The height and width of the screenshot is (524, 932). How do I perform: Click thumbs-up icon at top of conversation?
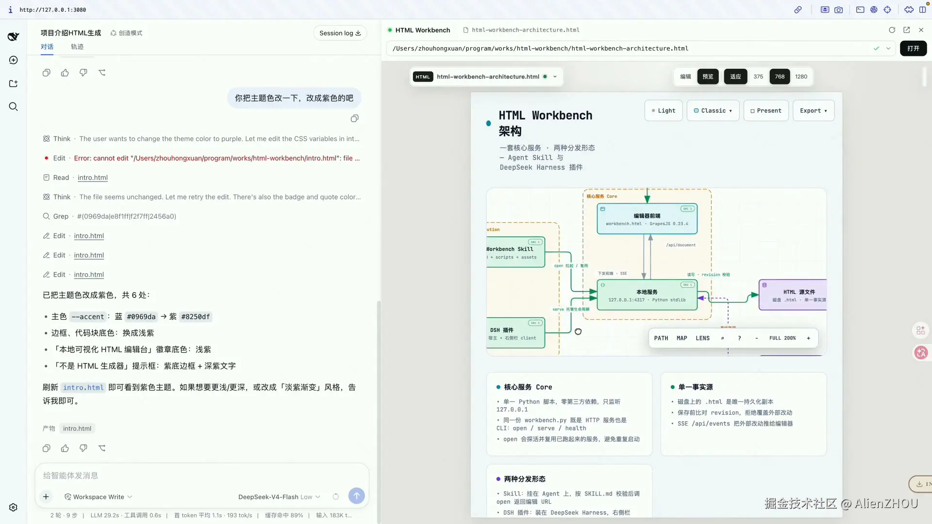pyautogui.click(x=65, y=73)
